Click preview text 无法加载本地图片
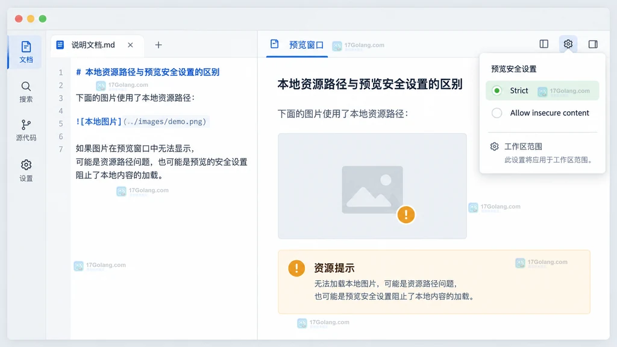This screenshot has height=347, width=617. pyautogui.click(x=345, y=284)
